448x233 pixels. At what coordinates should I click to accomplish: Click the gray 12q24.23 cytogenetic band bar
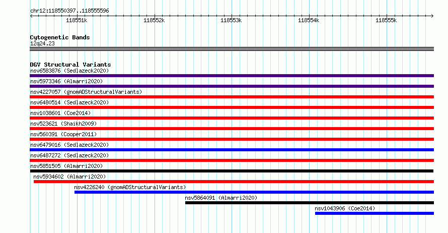(232, 49)
